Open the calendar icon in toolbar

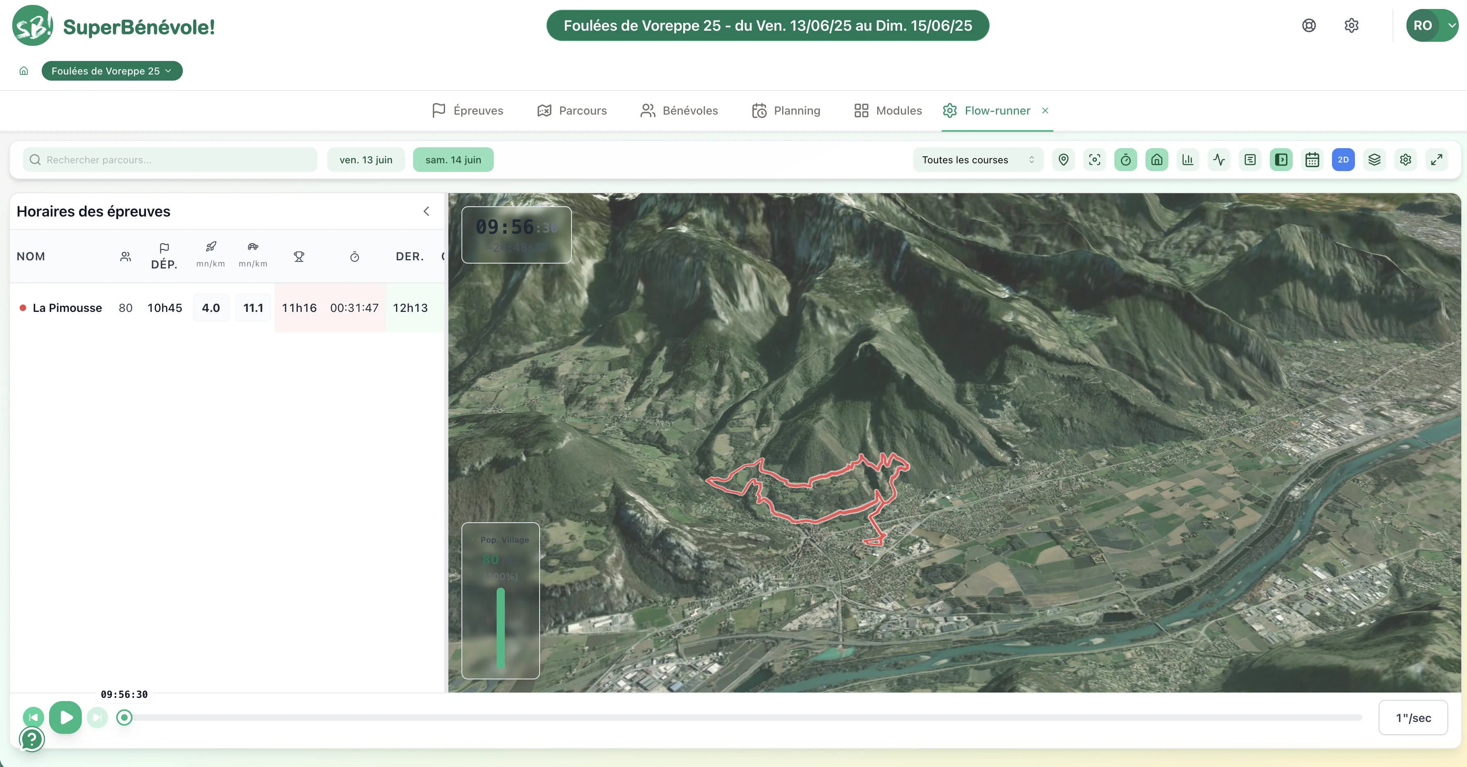1312,160
